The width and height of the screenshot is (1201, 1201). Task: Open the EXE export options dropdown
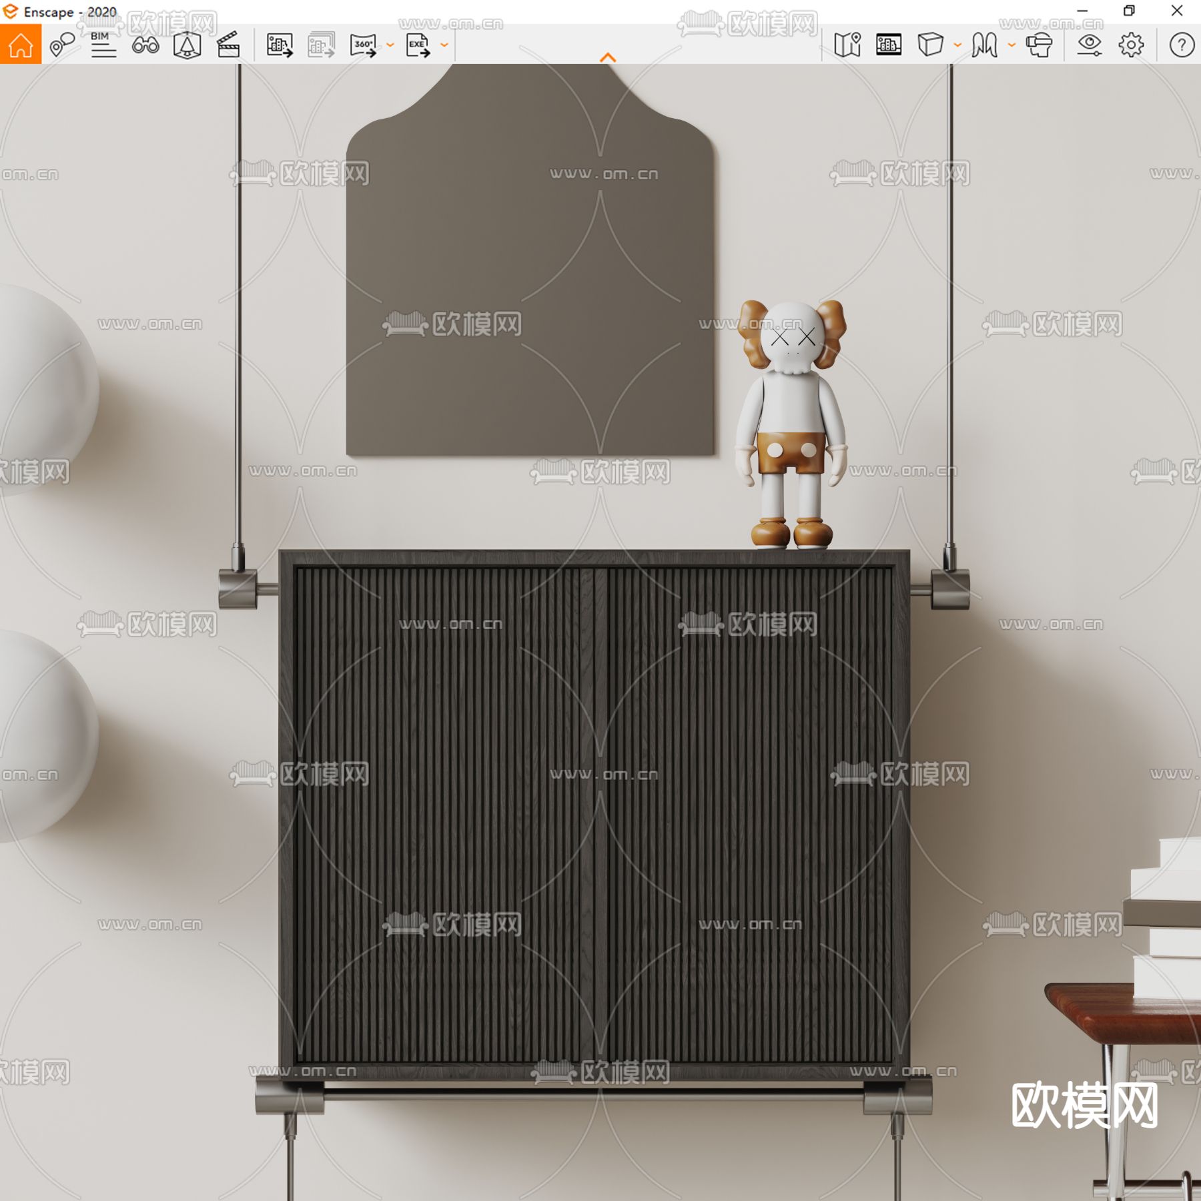(445, 45)
